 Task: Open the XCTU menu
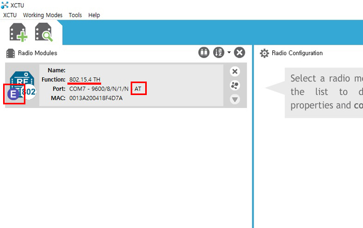point(10,15)
